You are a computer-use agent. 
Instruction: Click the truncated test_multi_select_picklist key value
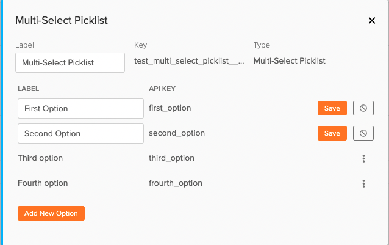coord(189,61)
